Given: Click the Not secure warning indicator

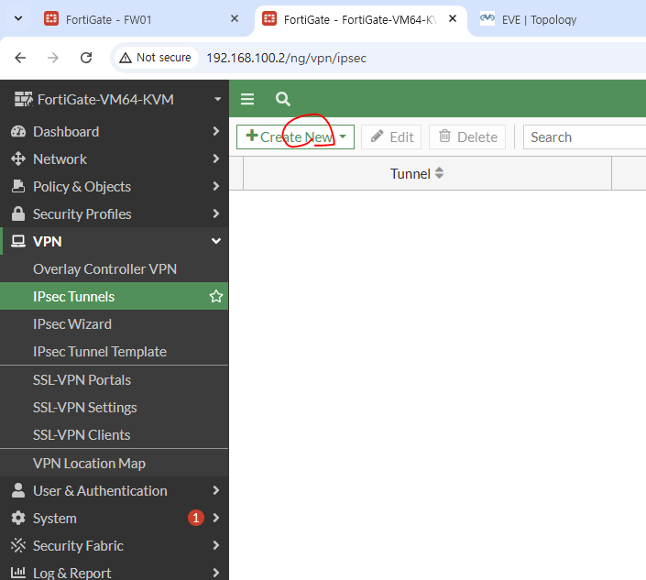Looking at the screenshot, I should point(155,58).
